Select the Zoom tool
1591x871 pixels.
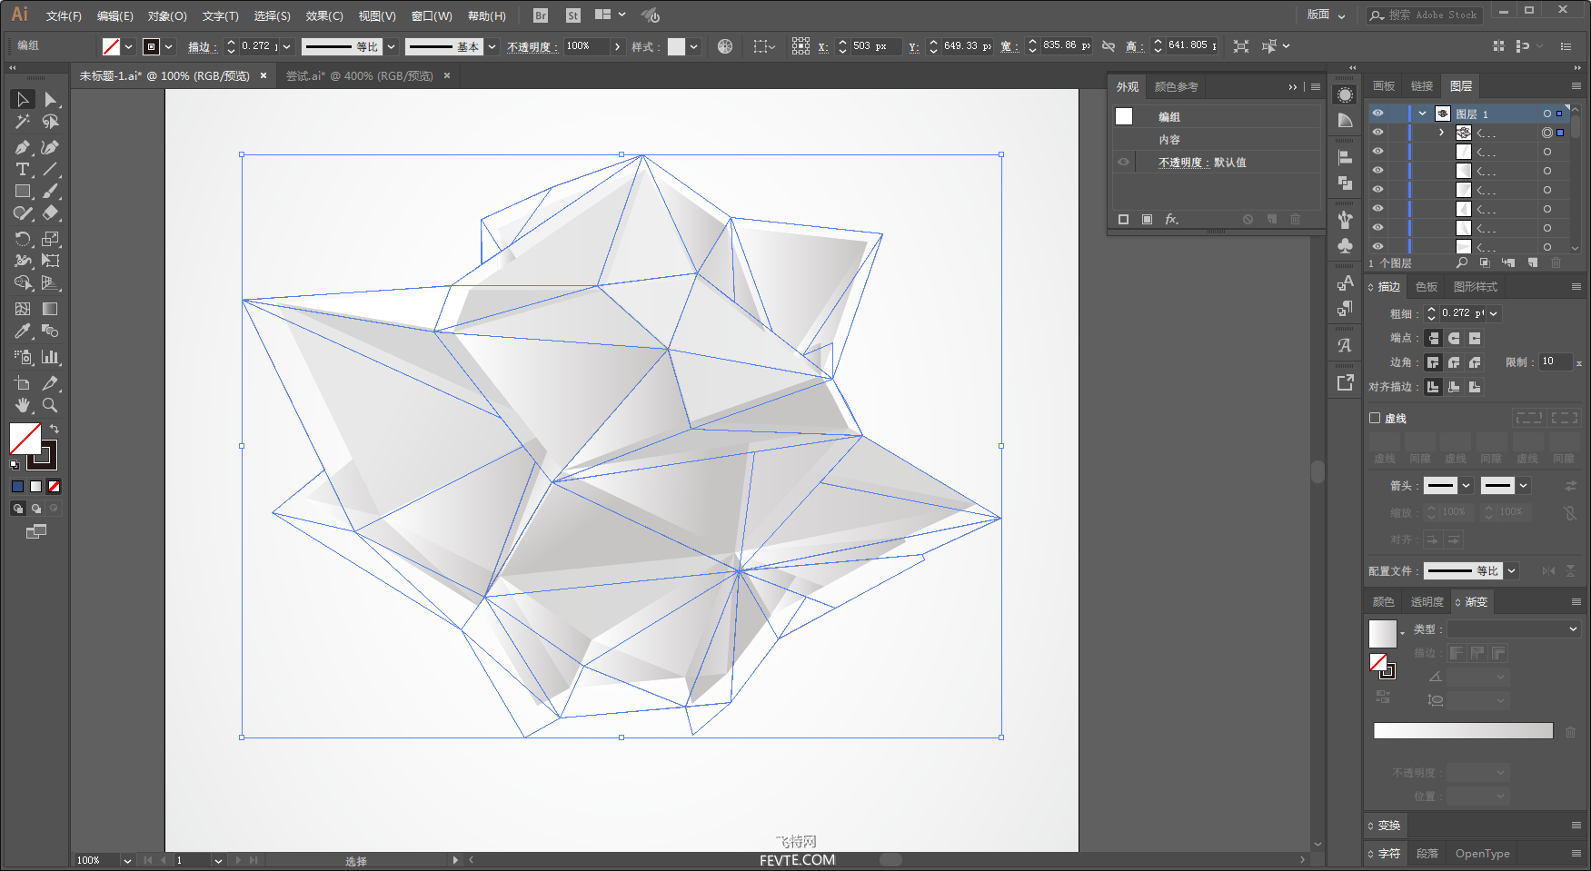[51, 405]
